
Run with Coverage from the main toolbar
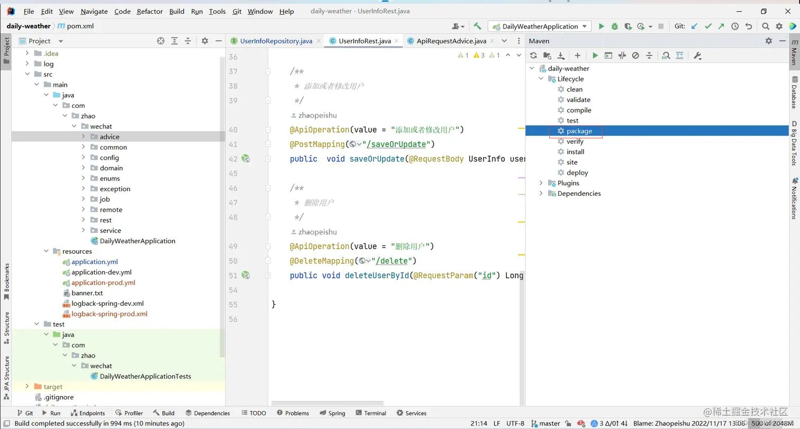[628, 26]
